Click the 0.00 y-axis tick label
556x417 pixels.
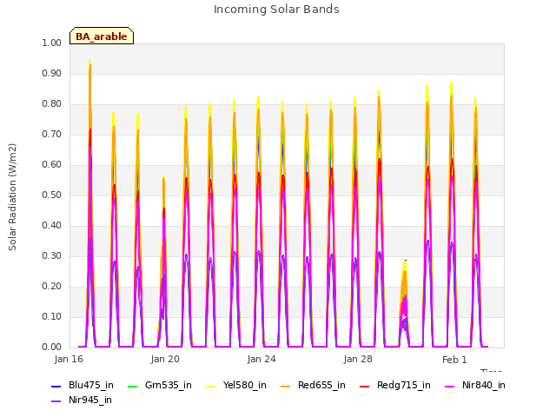(52, 347)
